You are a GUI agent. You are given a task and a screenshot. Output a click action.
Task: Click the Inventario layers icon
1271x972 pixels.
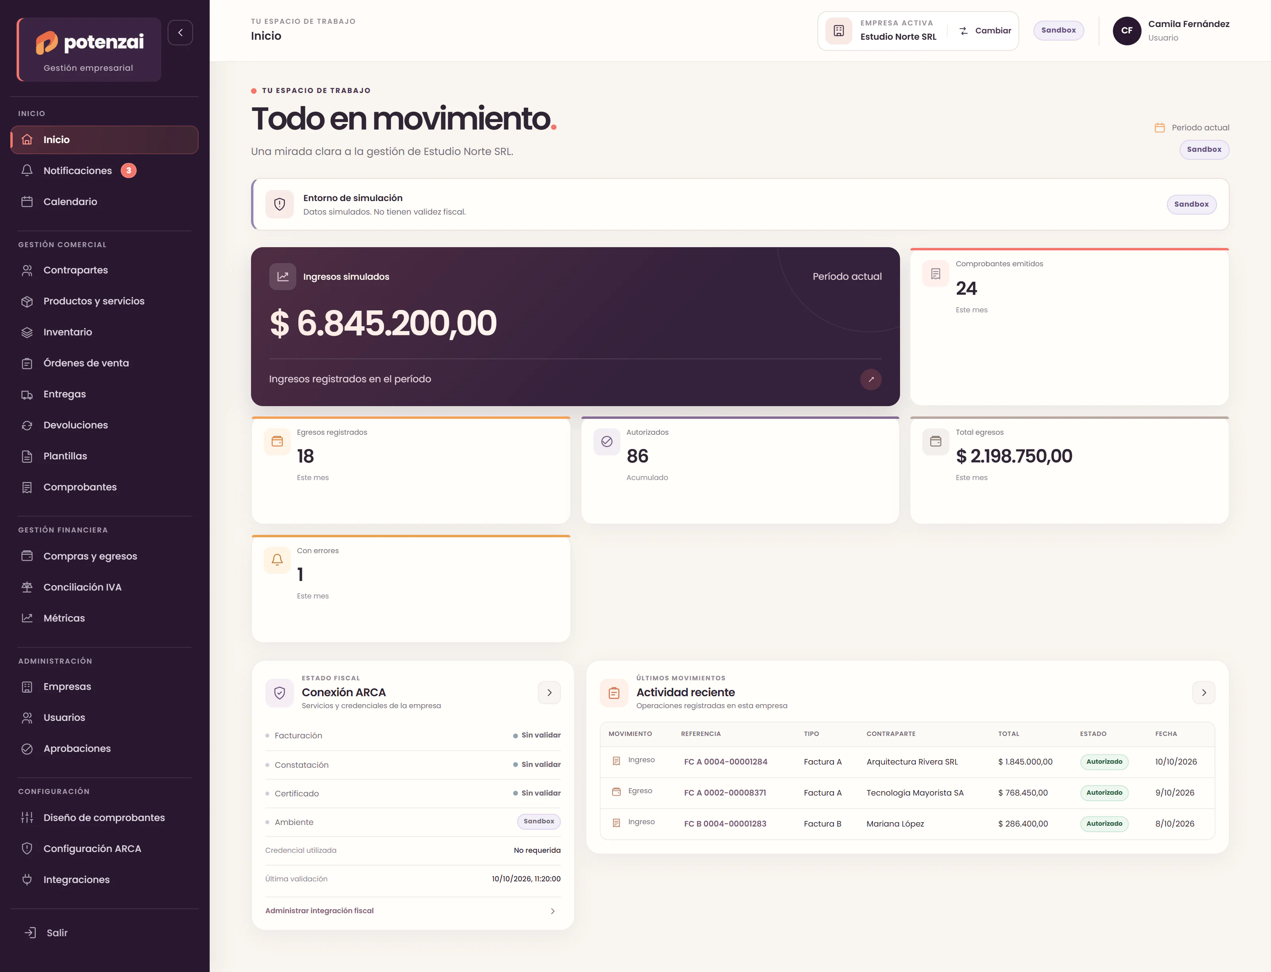click(x=27, y=332)
